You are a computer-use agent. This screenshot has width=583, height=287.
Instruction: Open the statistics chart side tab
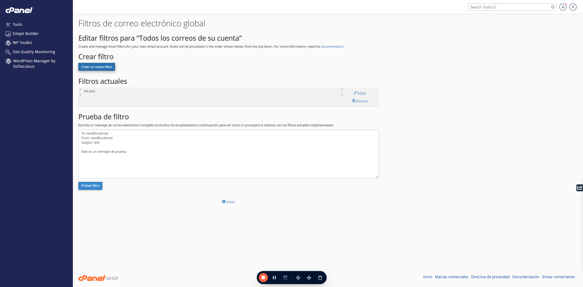coord(580,188)
